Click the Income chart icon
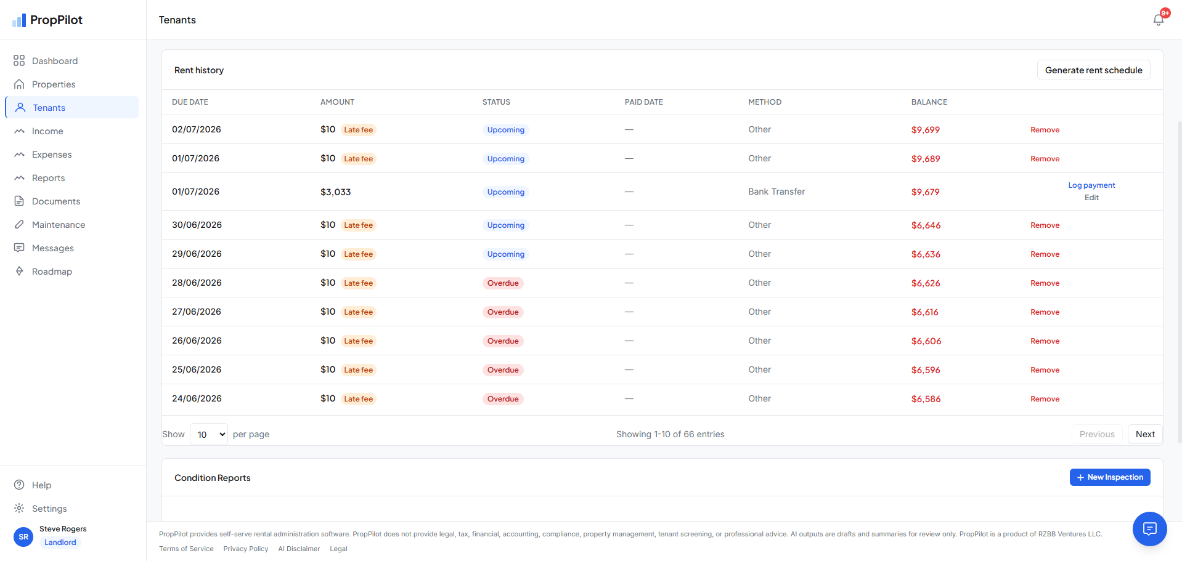 pos(19,131)
